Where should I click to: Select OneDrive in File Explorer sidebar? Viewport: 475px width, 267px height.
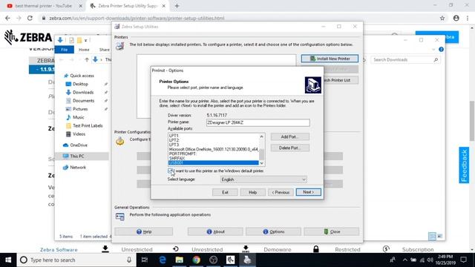click(79, 145)
